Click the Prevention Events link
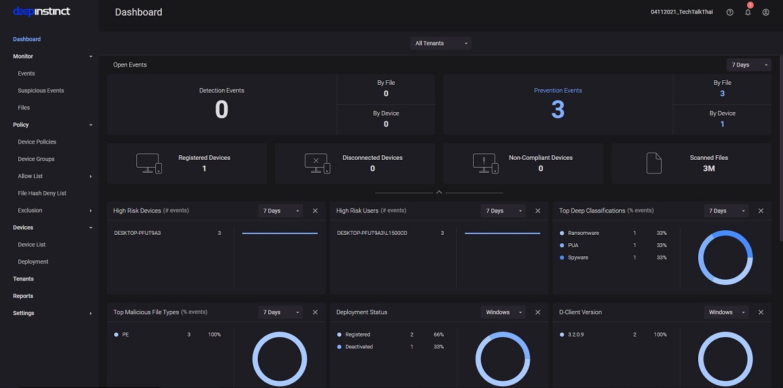This screenshot has width=783, height=388. click(x=558, y=91)
